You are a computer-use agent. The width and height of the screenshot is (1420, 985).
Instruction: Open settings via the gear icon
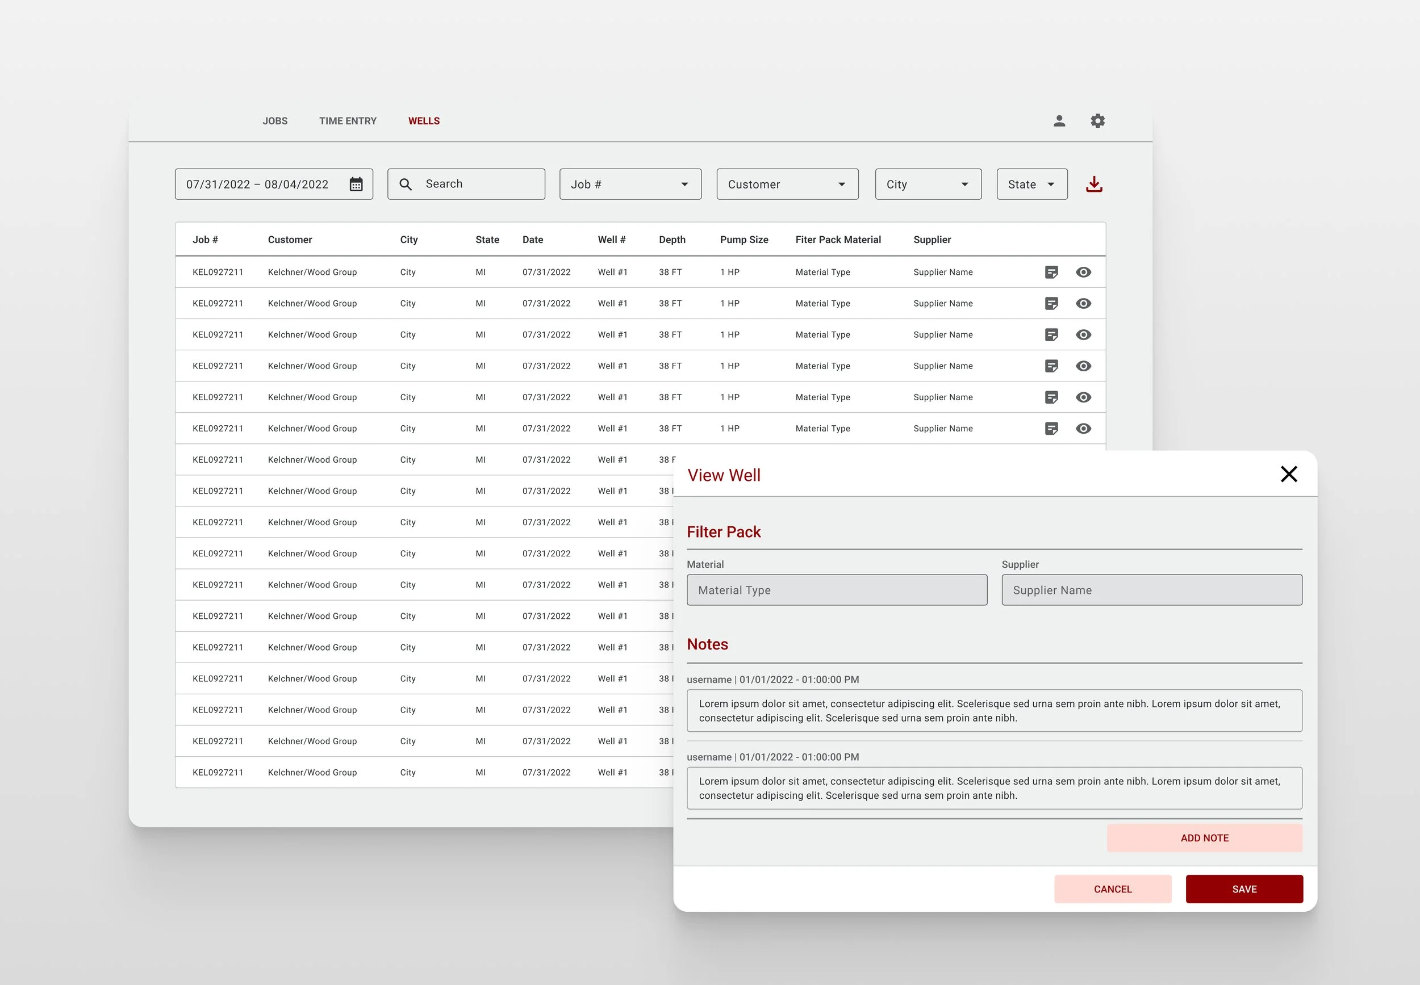pos(1097,121)
